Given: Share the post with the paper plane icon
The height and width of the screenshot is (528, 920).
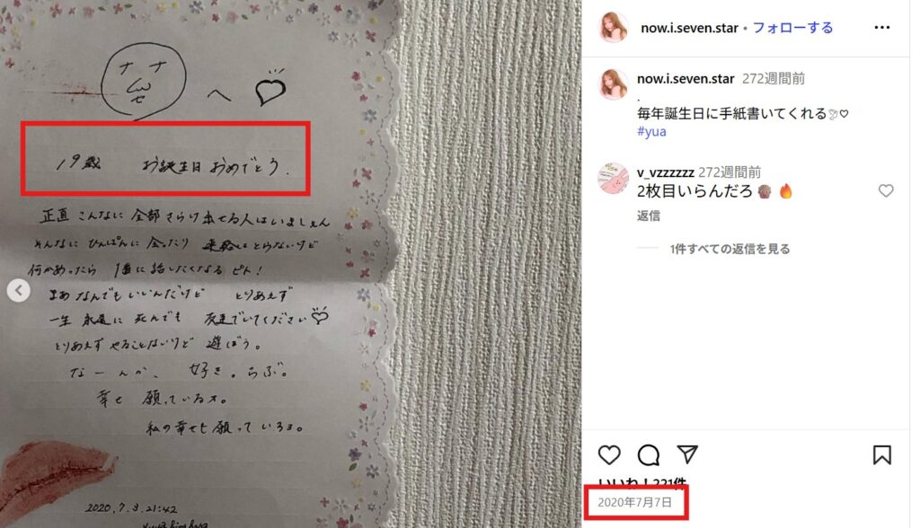Looking at the screenshot, I should pyautogui.click(x=687, y=454).
